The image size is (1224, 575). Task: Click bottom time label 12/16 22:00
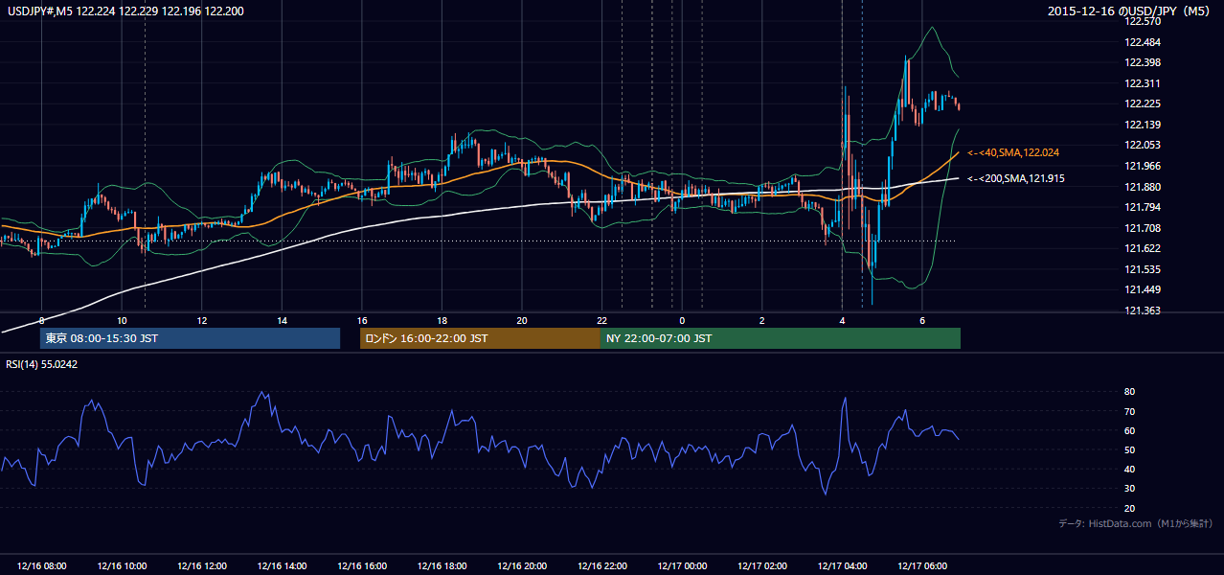point(601,566)
